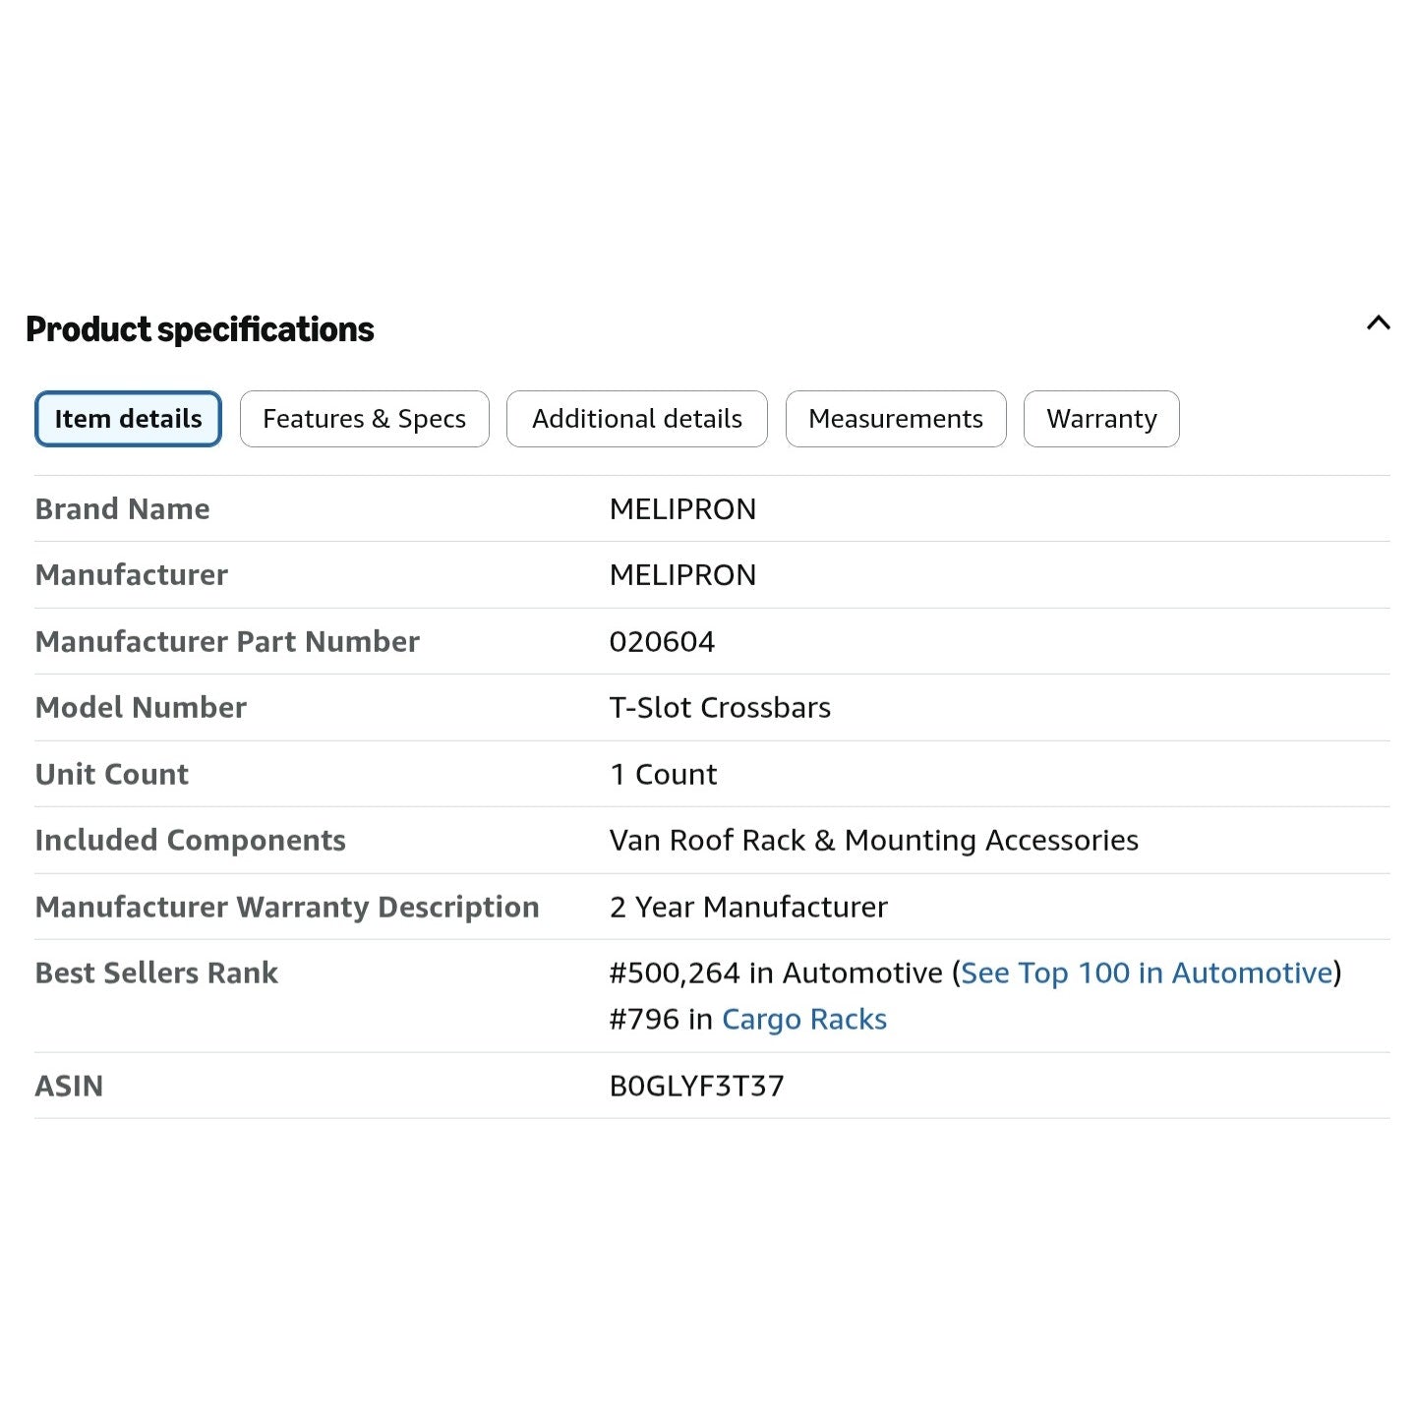Click the Best Sellers Rank label
Image resolution: width=1416 pixels, height=1416 pixels.
(156, 973)
